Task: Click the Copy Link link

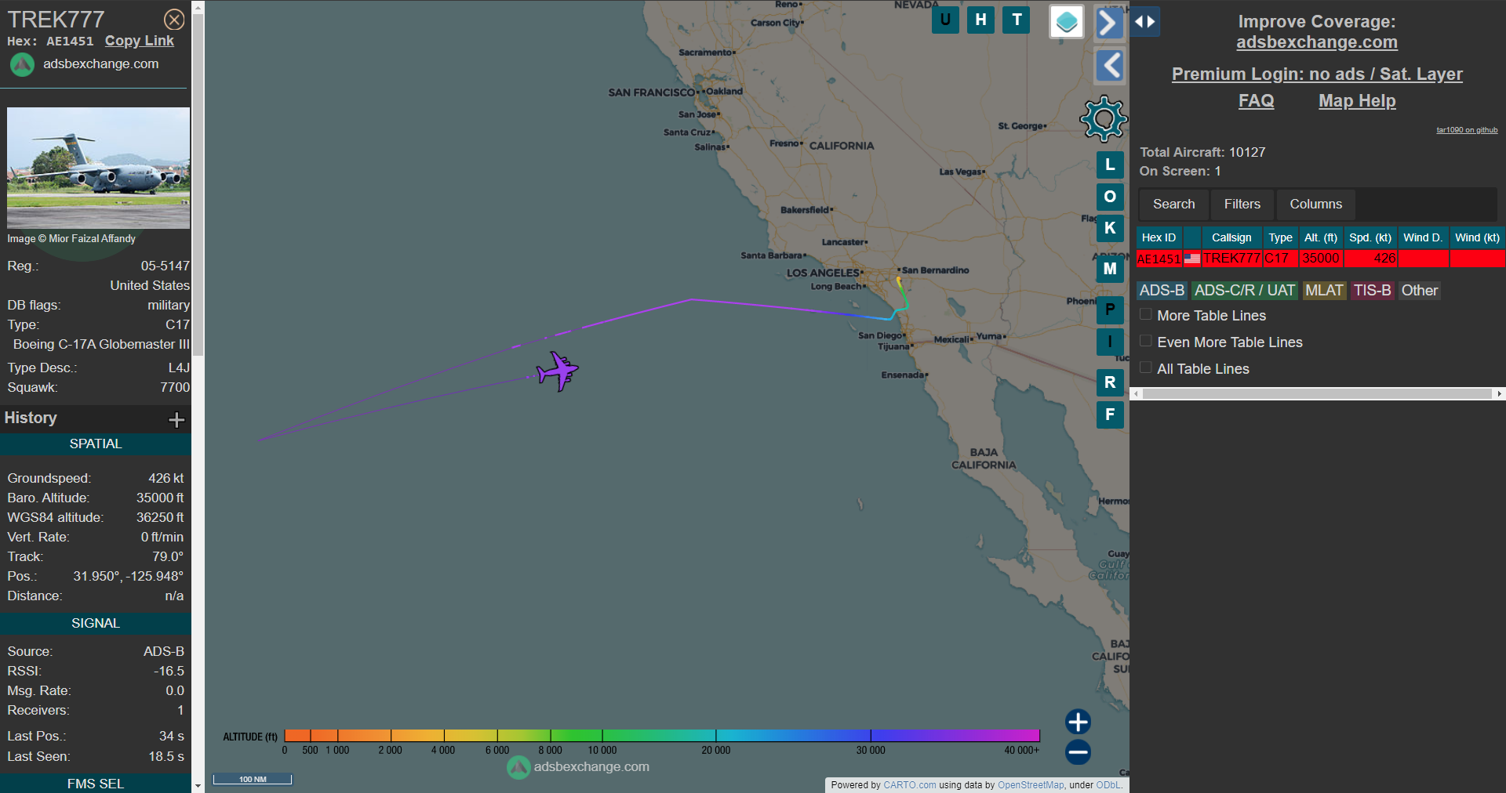Action: (140, 41)
